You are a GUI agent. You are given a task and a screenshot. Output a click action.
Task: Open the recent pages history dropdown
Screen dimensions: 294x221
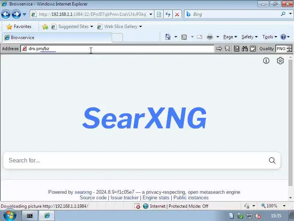tap(24, 14)
